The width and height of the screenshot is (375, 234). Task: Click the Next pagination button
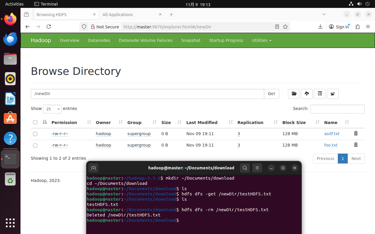click(x=356, y=159)
